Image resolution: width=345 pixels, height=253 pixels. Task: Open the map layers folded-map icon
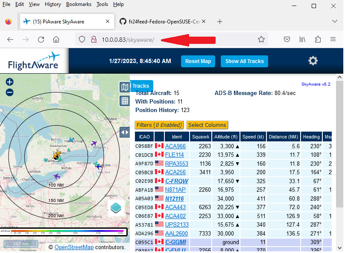pyautogui.click(x=125, y=87)
